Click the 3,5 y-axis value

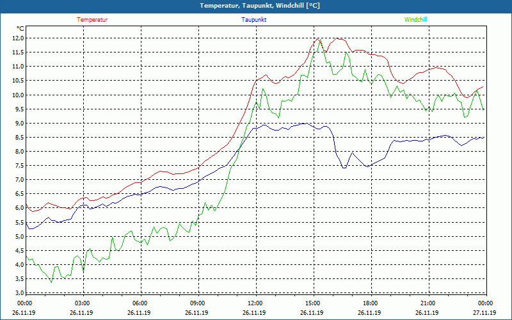click(20, 279)
